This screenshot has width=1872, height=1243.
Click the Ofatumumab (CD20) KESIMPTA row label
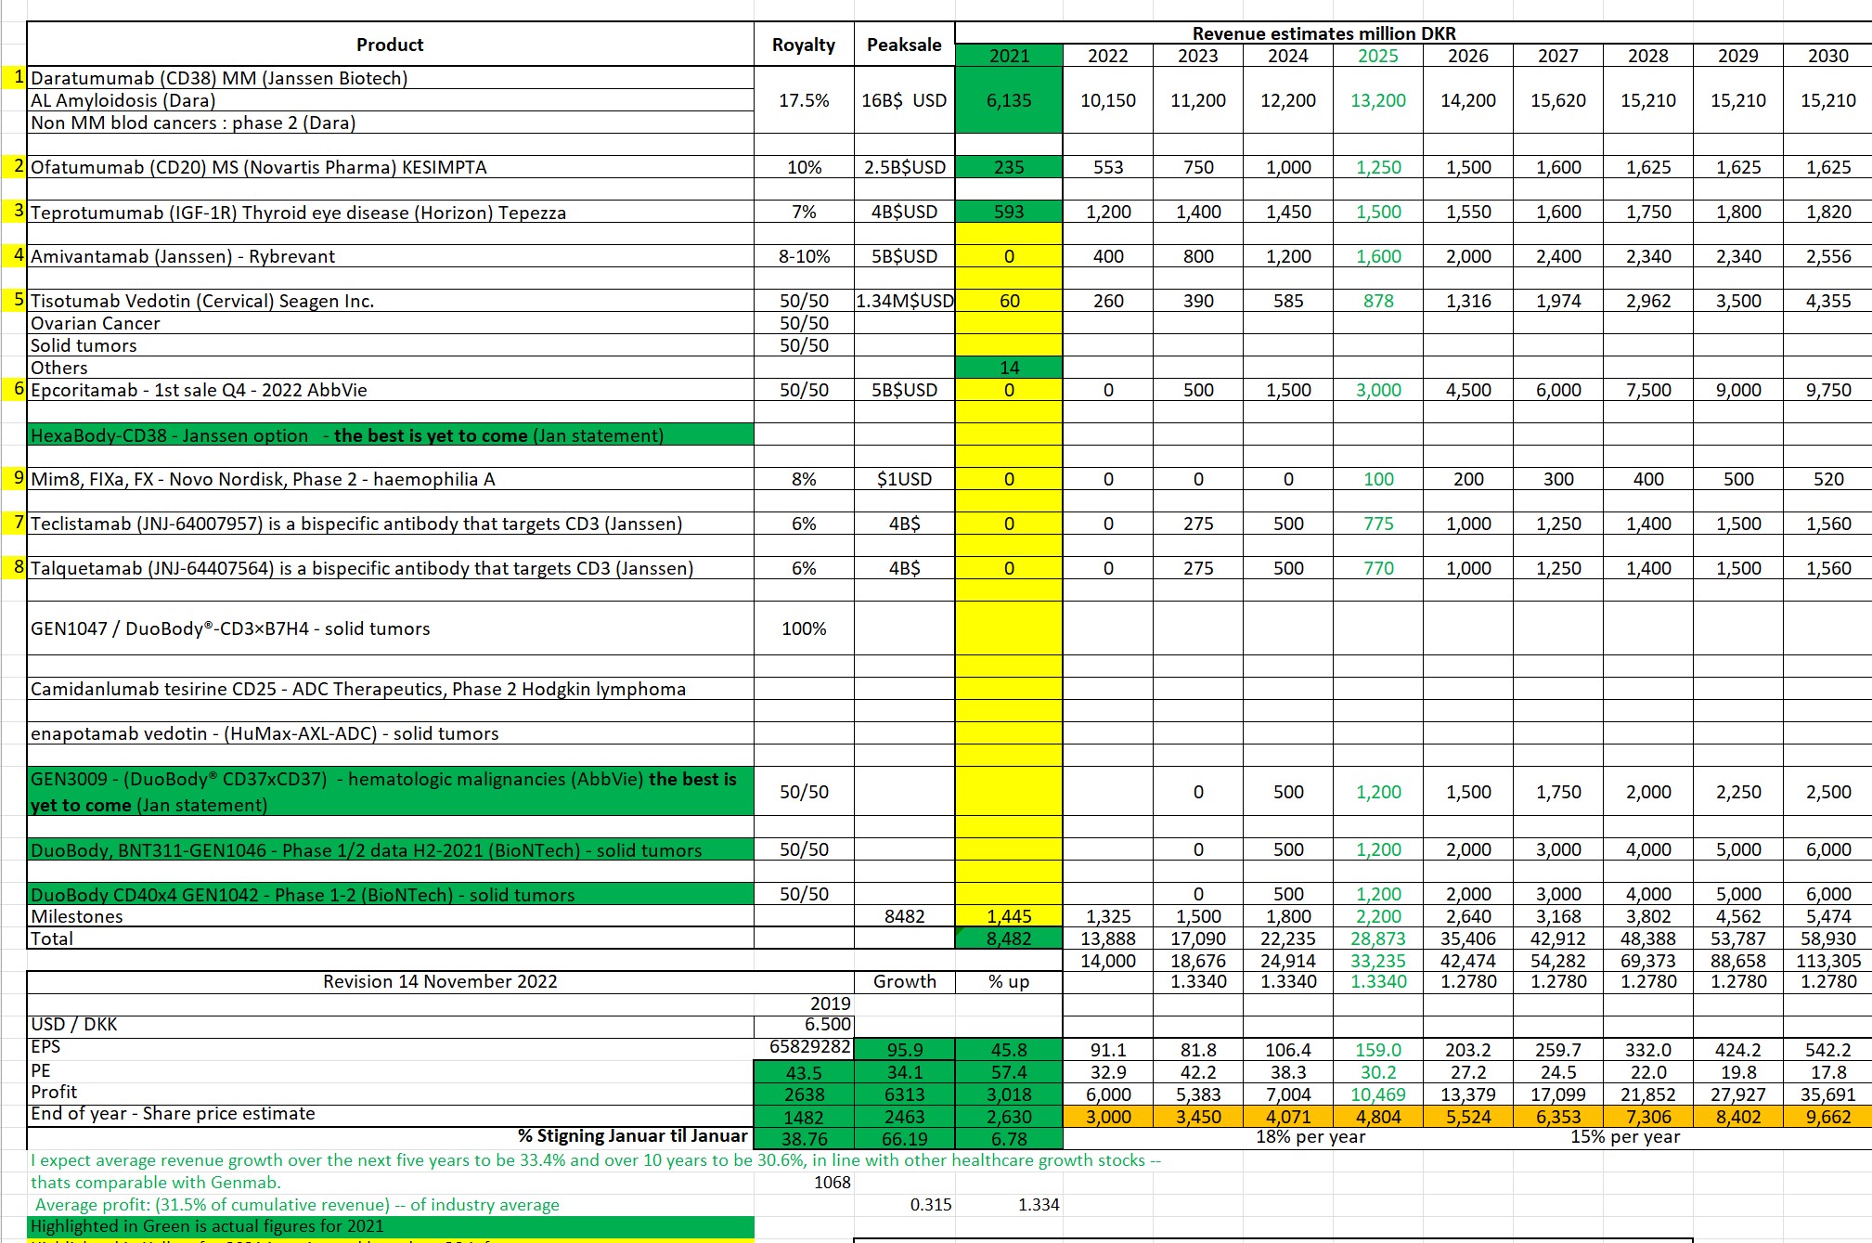point(390,167)
